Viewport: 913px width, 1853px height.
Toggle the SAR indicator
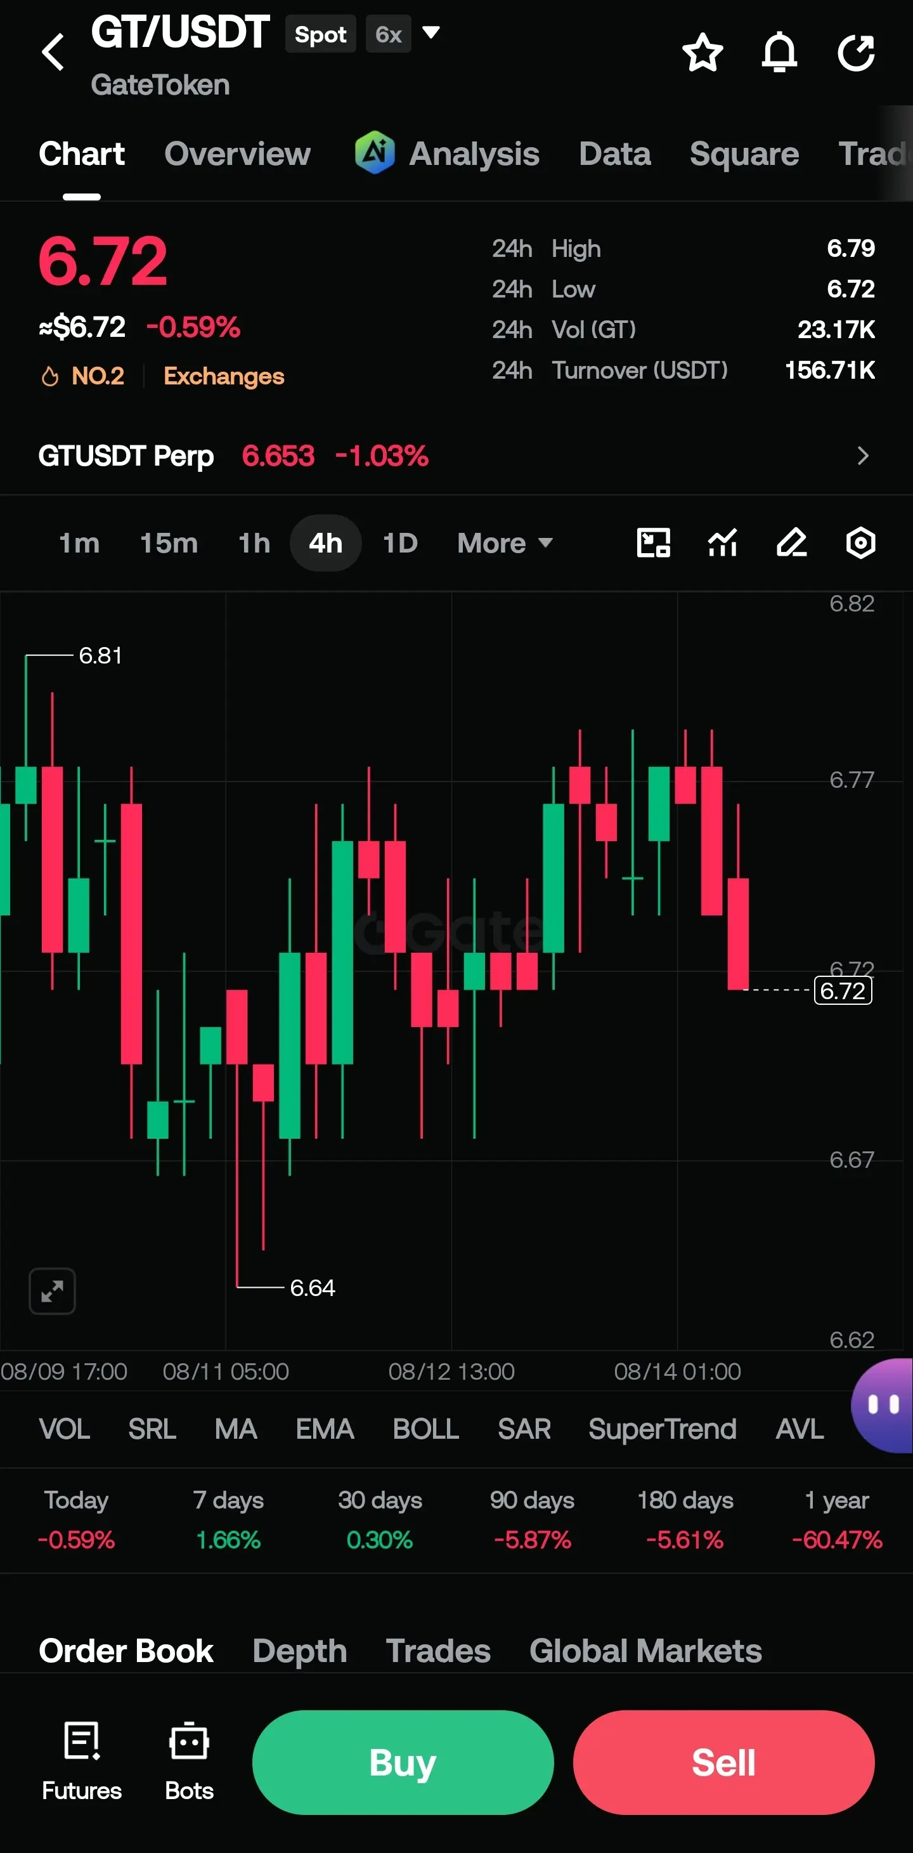[x=525, y=1429]
